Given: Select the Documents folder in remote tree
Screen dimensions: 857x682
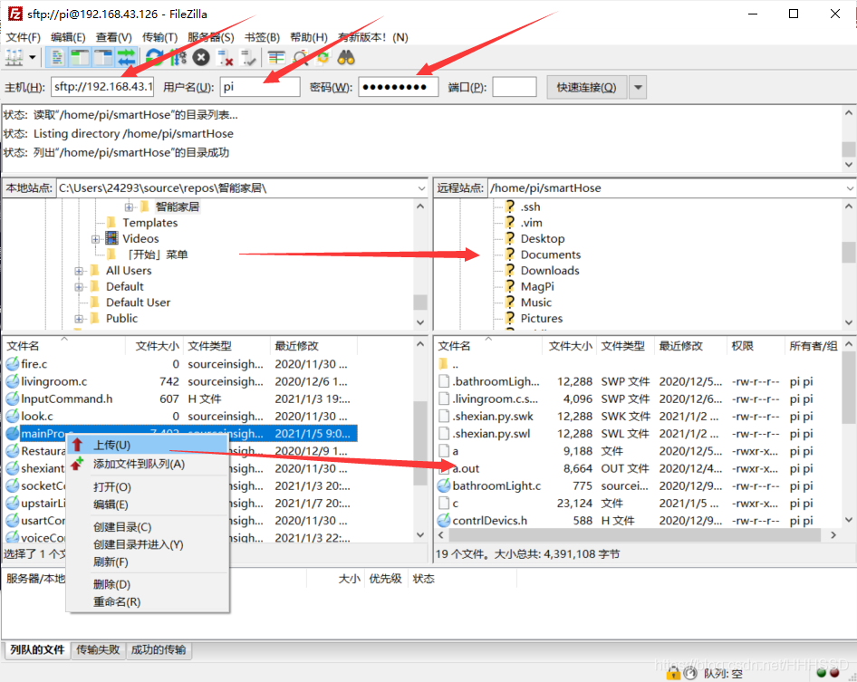Looking at the screenshot, I should [551, 255].
